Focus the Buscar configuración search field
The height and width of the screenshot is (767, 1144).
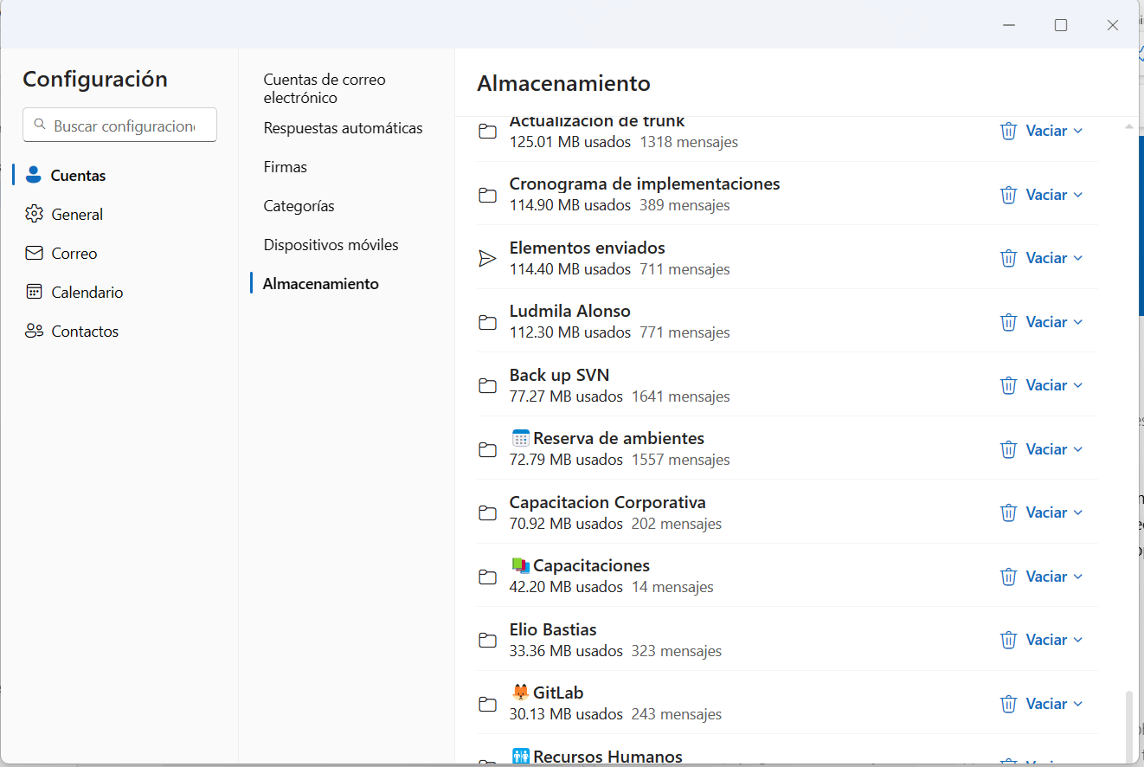point(119,125)
